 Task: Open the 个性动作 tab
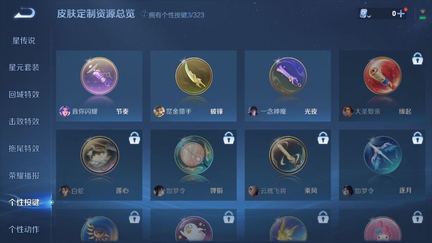(24, 229)
